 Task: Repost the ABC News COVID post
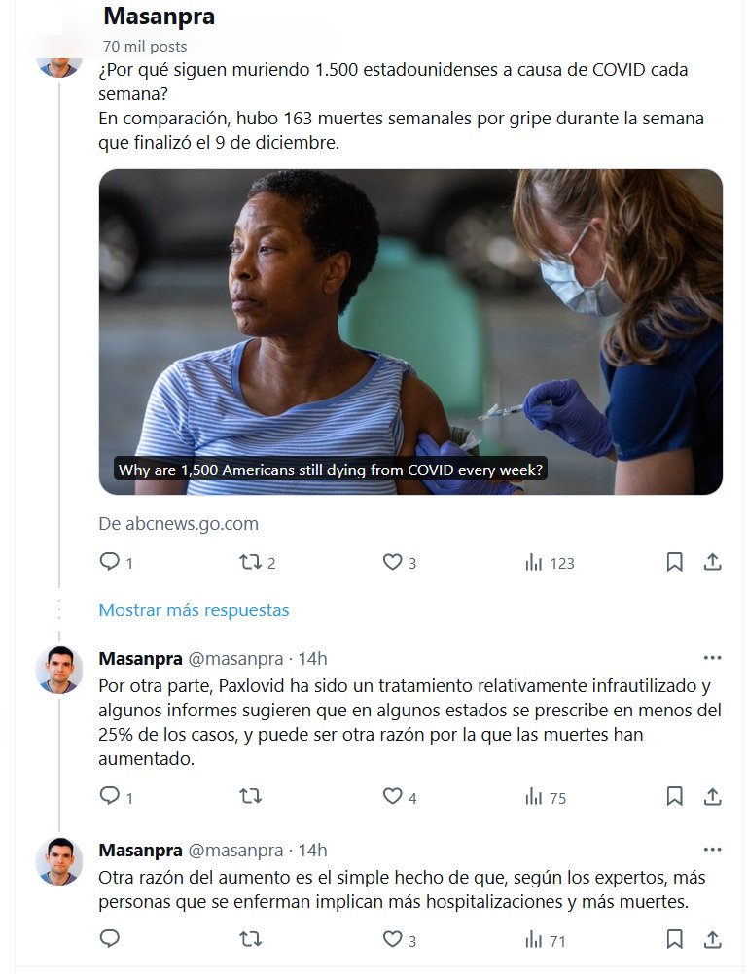[x=250, y=562]
